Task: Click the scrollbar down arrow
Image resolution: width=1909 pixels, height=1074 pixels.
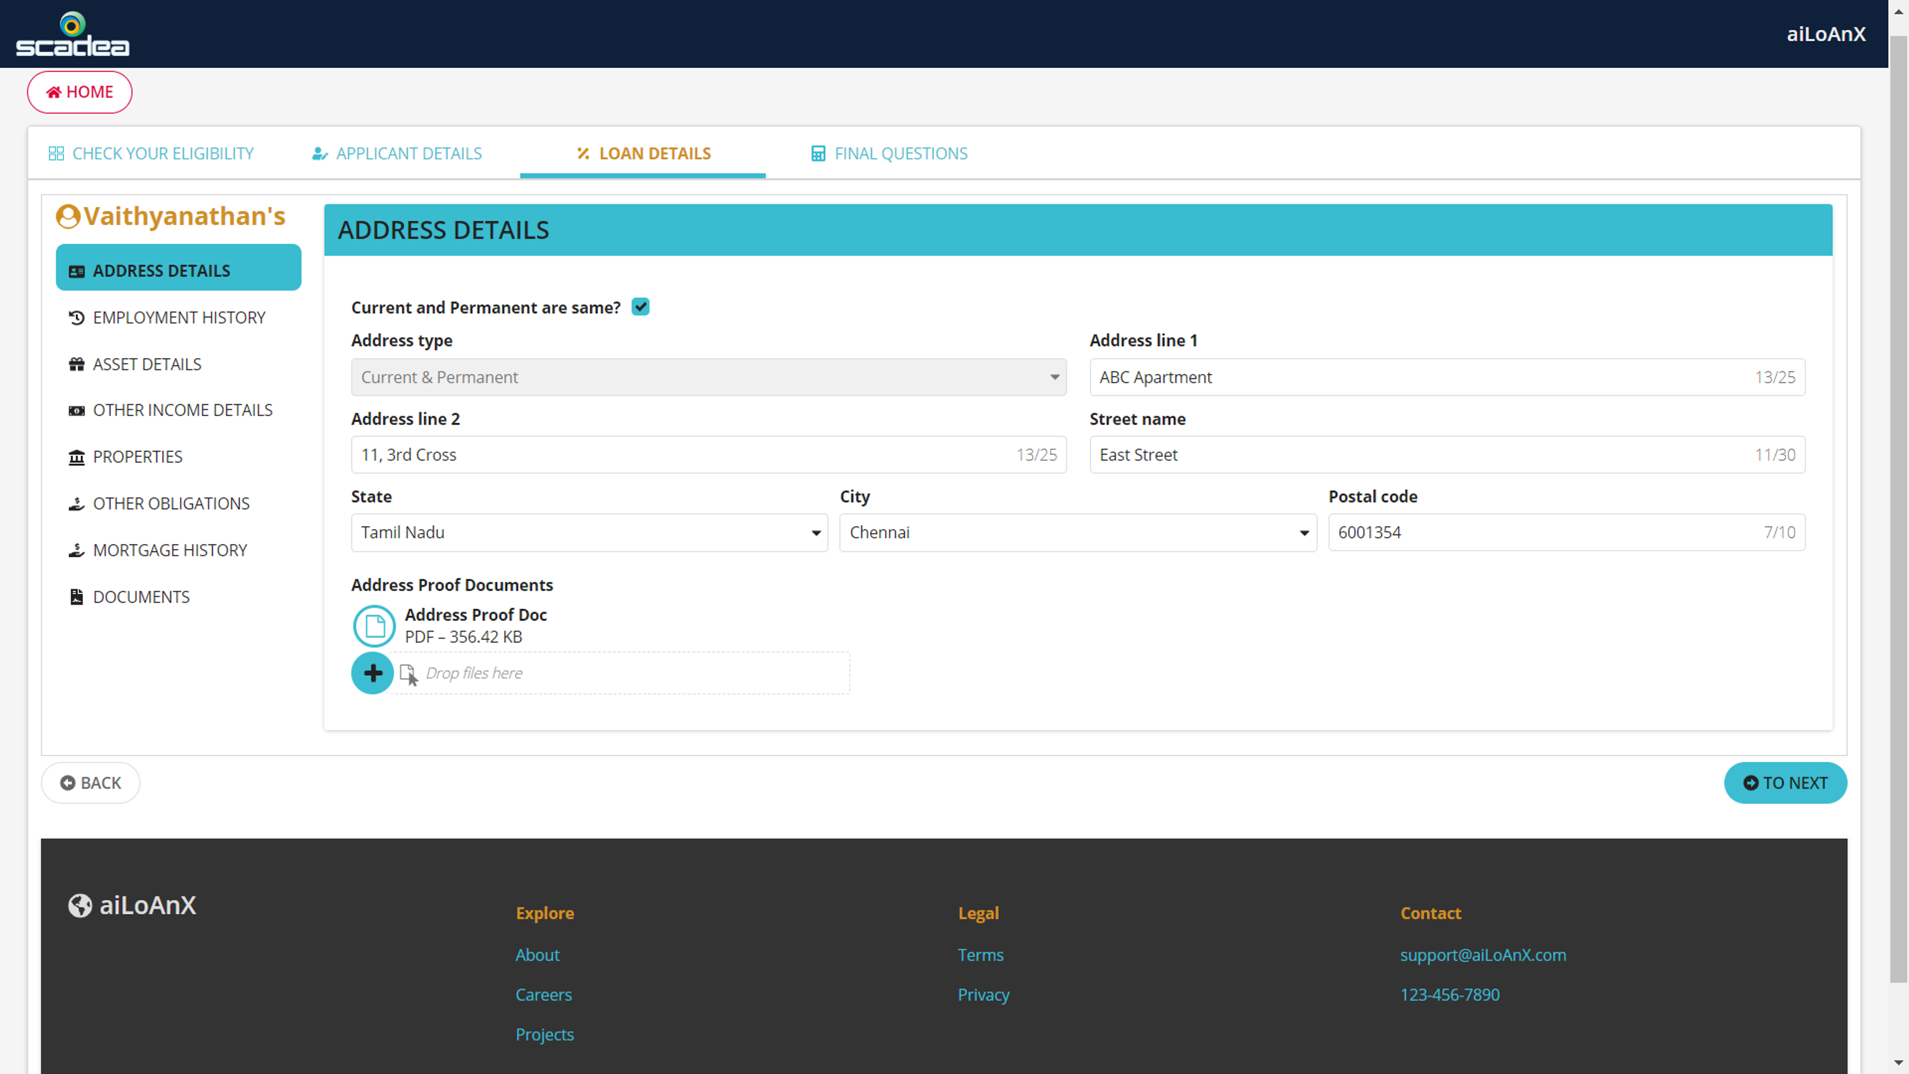Action: coord(1898,1064)
